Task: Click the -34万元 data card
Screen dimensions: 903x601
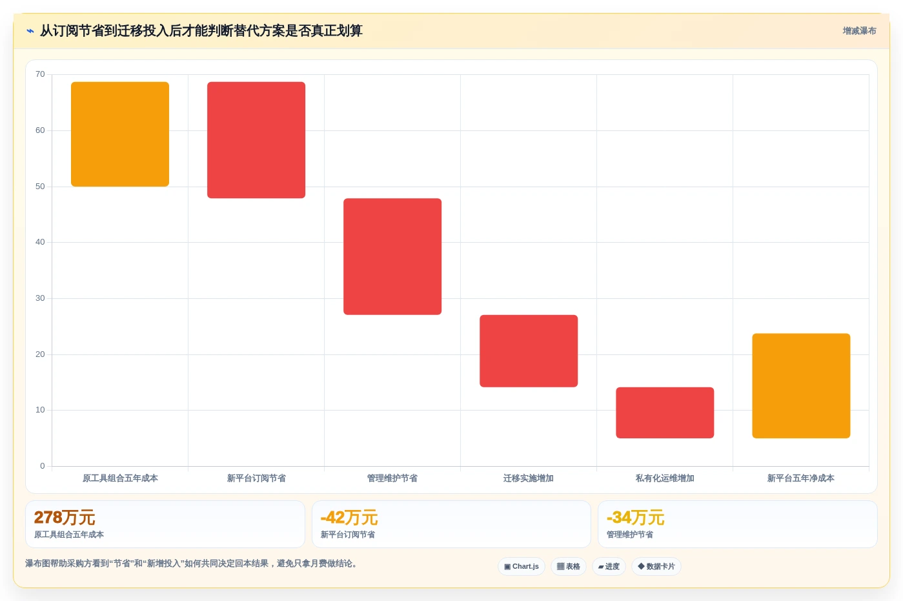Action: [738, 524]
